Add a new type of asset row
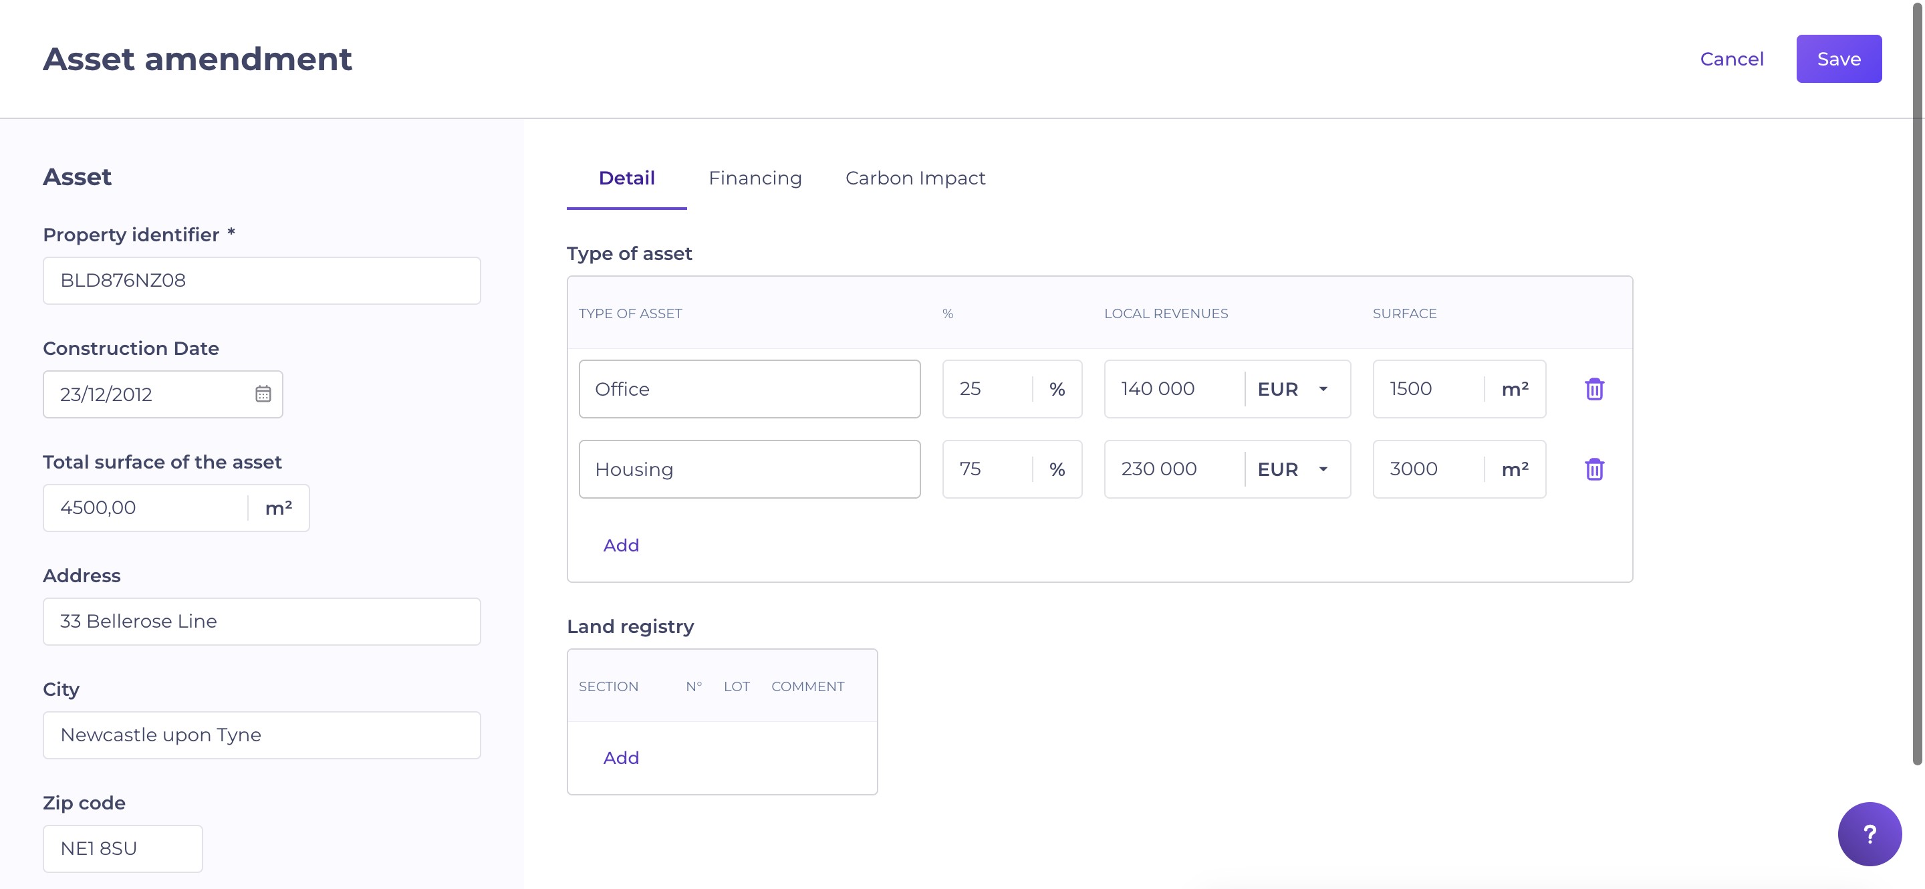 pos(620,545)
